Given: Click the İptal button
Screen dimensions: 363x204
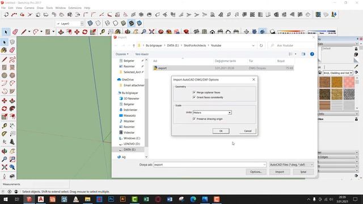Looking at the screenshot, I should (303, 172).
